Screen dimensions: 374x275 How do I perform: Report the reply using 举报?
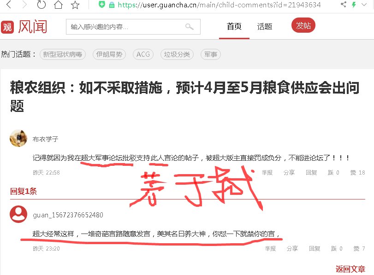pyautogui.click(x=270, y=249)
